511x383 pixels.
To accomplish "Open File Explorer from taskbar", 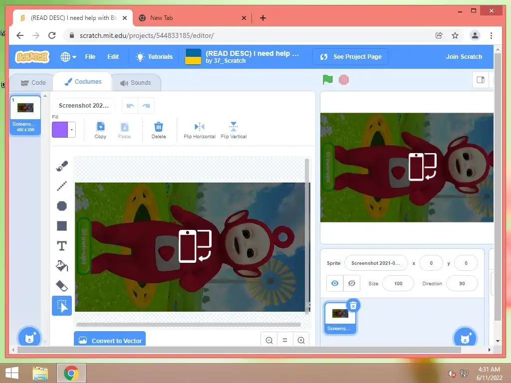I will tap(40, 373).
